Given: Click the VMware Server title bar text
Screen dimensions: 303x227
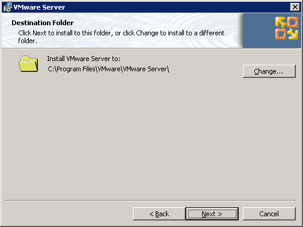Looking at the screenshot, I should pos(40,7).
